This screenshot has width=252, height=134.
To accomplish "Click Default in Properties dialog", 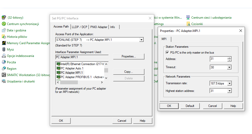I will click(x=190, y=106).
